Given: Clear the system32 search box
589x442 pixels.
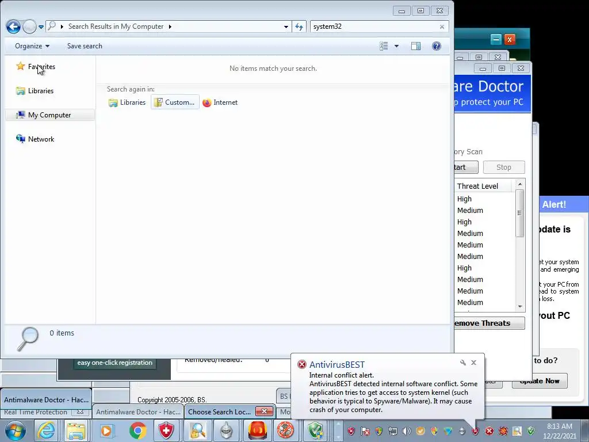Looking at the screenshot, I should pyautogui.click(x=442, y=26).
